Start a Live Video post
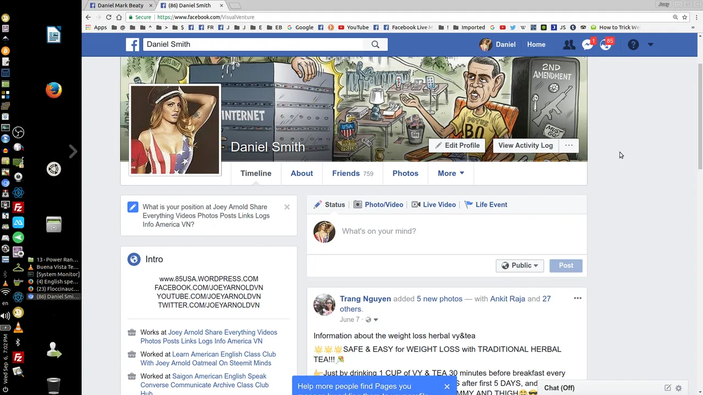Screen dimensions: 703x395 click(x=434, y=205)
